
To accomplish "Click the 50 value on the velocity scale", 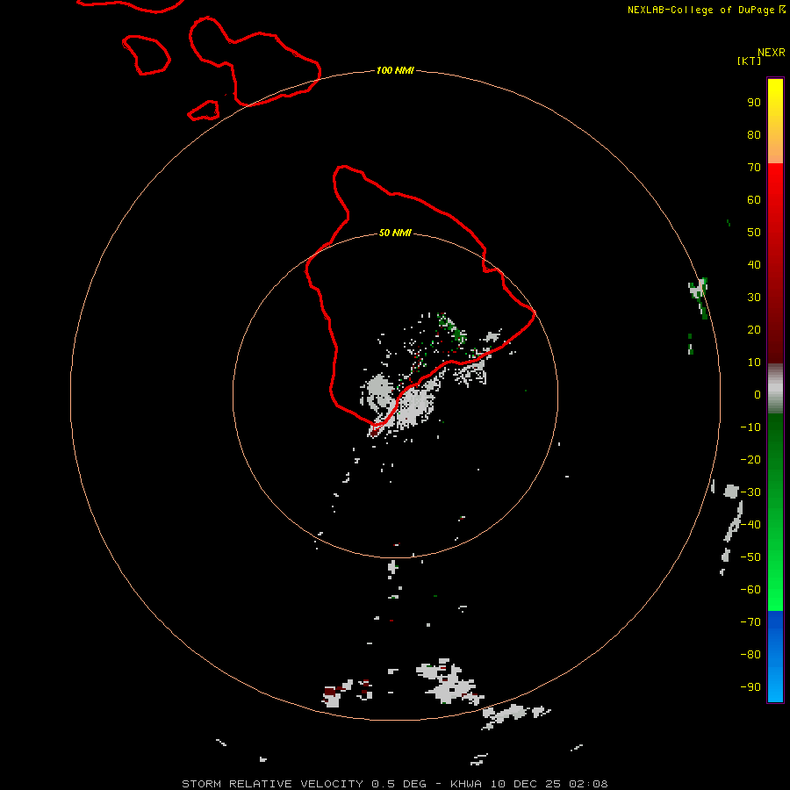I will coord(754,233).
